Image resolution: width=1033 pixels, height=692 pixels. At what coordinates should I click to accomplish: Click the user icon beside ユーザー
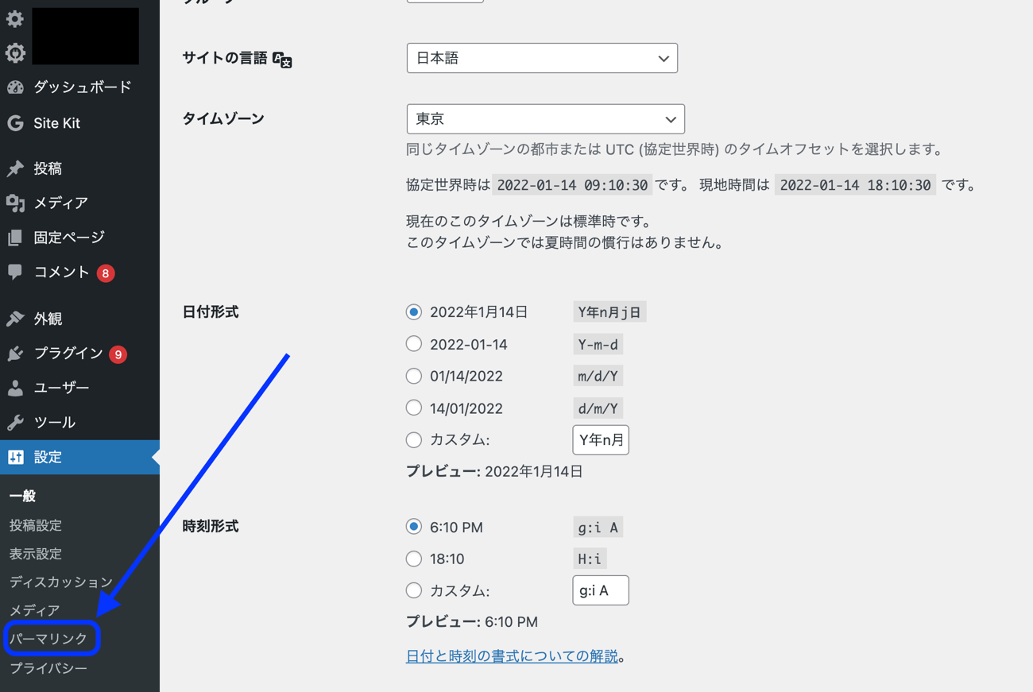[x=15, y=388]
